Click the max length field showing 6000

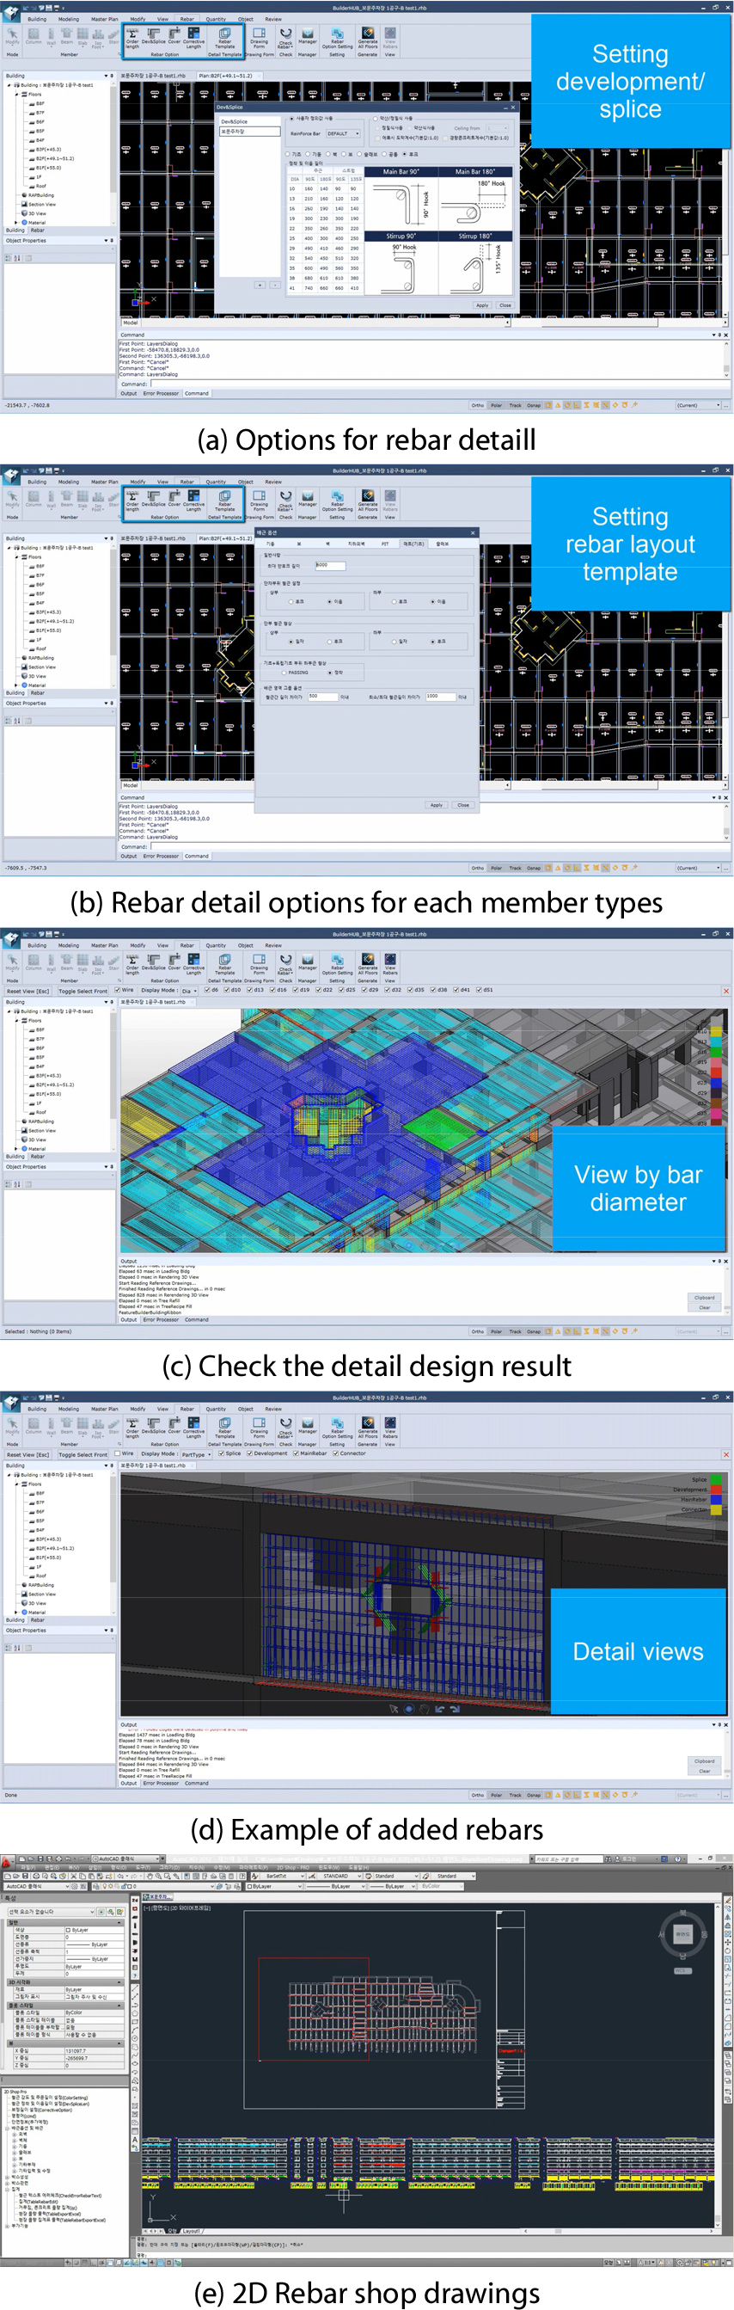(x=329, y=566)
